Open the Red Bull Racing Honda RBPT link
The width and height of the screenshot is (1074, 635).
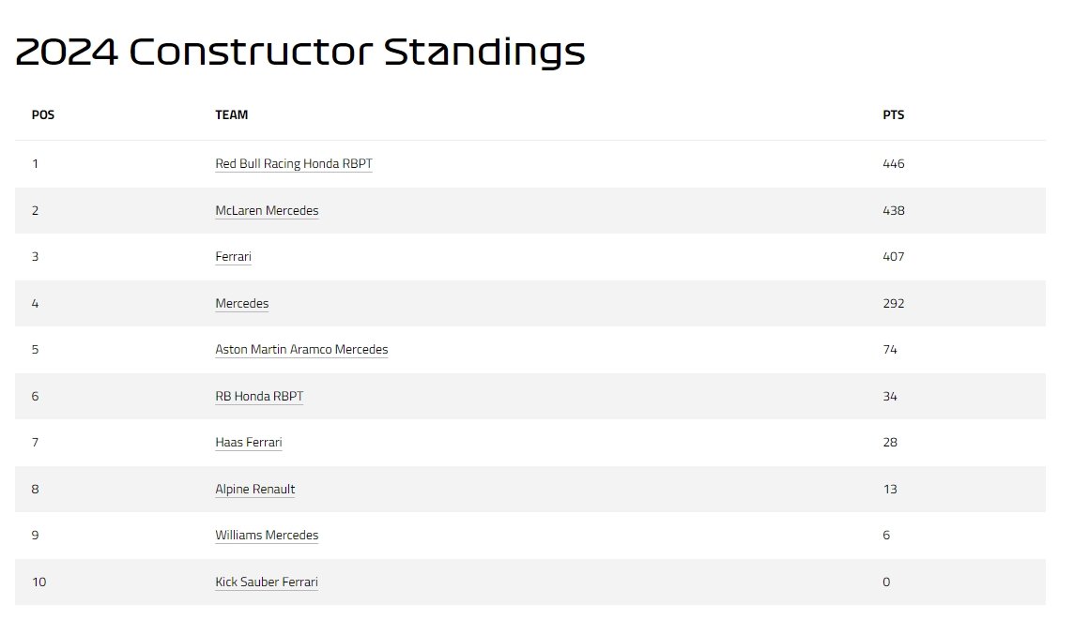(x=294, y=164)
